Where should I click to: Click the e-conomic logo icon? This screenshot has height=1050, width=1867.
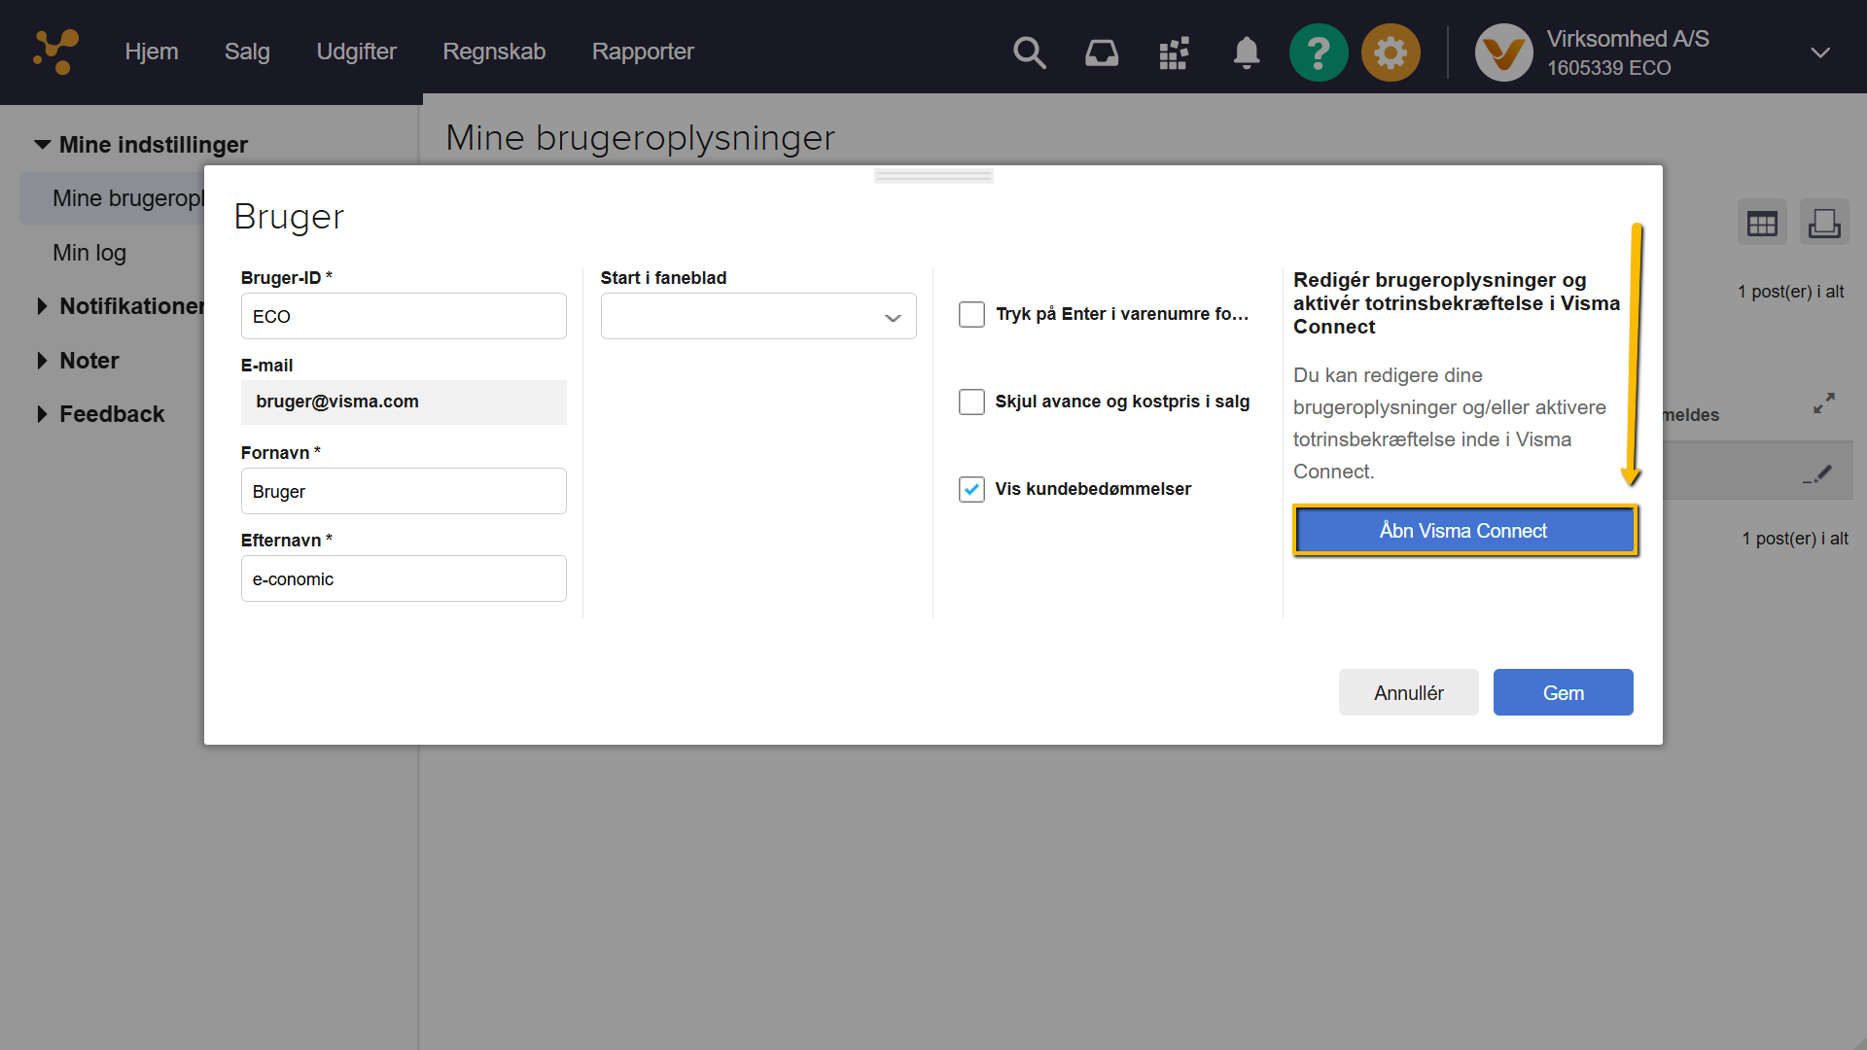coord(55,52)
